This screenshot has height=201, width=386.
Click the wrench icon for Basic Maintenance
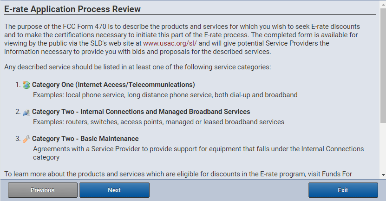tap(26, 139)
